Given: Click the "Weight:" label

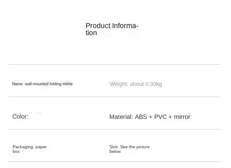Looking at the screenshot, I should click(x=119, y=84).
